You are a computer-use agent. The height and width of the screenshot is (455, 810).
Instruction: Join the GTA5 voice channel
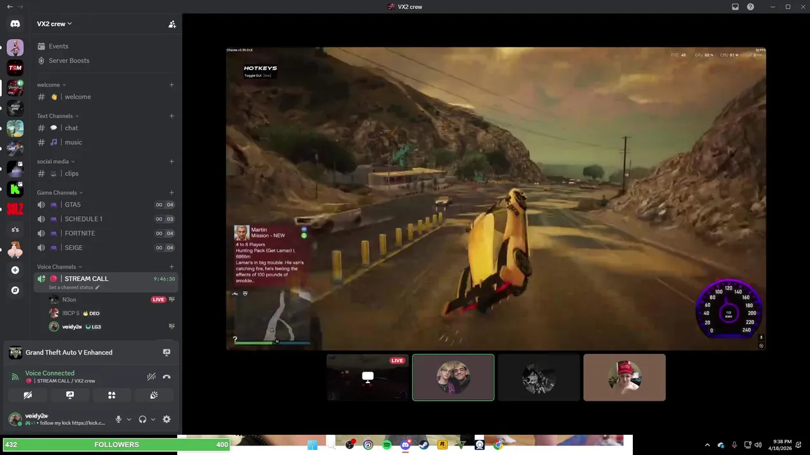click(106, 205)
